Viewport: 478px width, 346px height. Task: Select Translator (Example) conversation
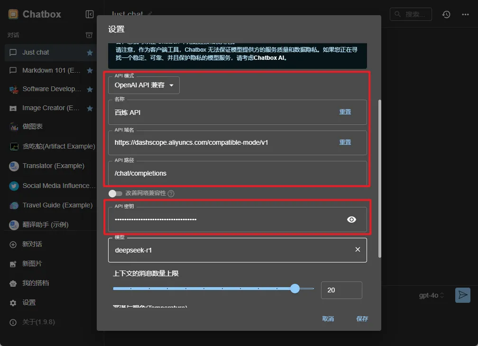point(51,166)
